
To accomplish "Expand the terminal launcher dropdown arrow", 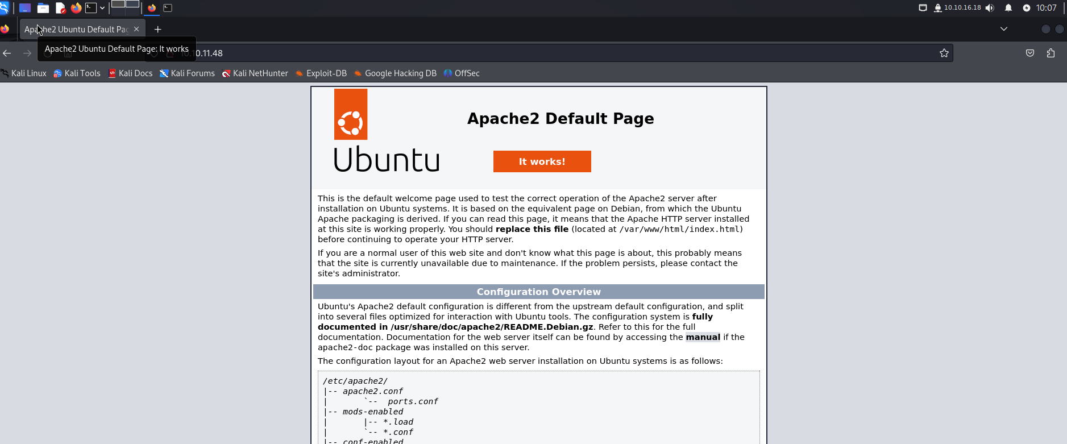I will (102, 8).
